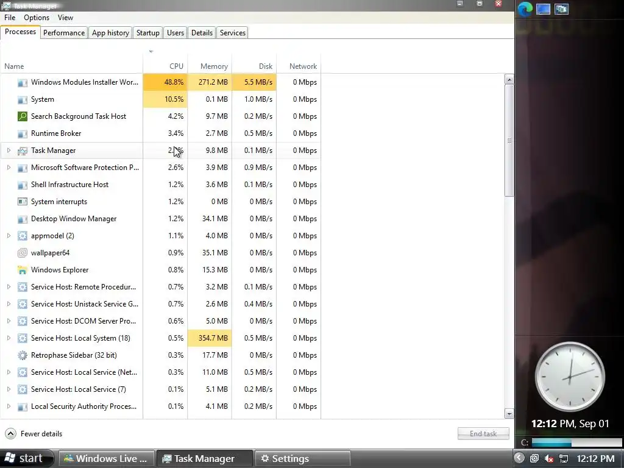624x468 pixels.
Task: Expand Service Host: Local Service (7)
Action: tap(9, 389)
